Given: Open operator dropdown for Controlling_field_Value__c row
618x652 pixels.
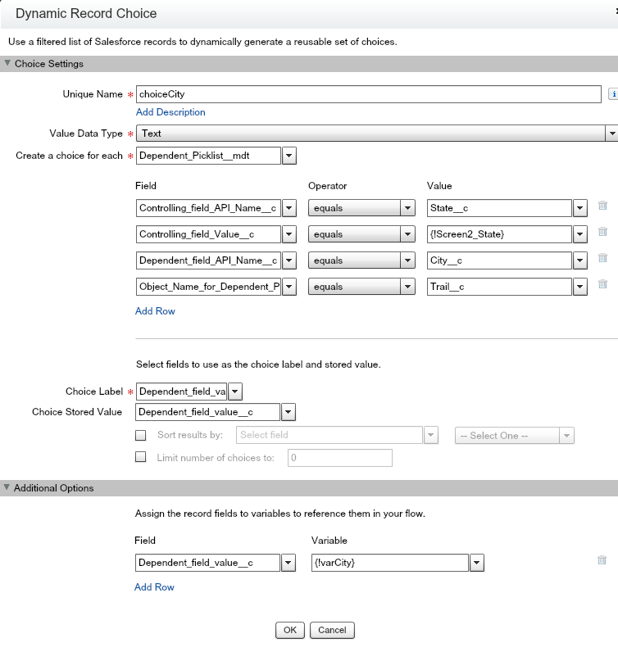Looking at the screenshot, I should 407,234.
